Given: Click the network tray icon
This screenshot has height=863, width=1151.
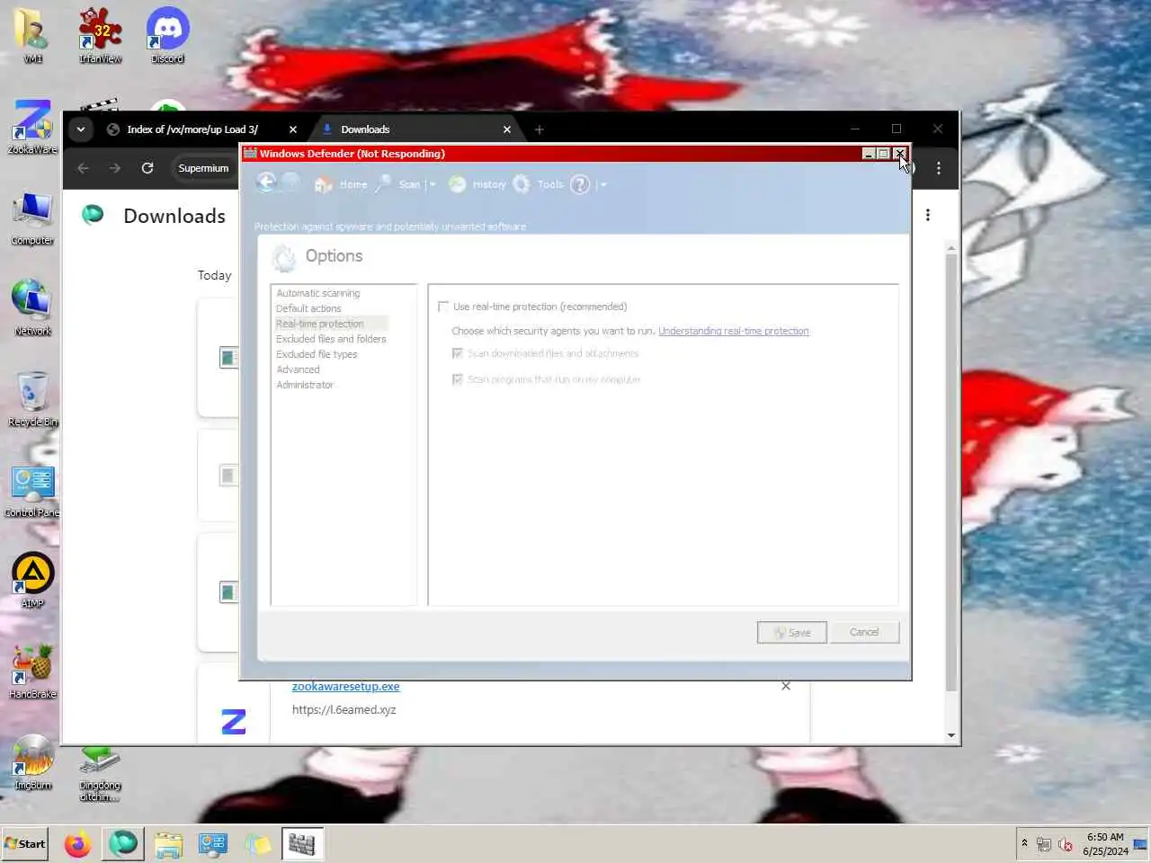Looking at the screenshot, I should coord(1044,844).
